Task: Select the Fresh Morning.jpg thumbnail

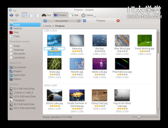Action: click(x=145, y=40)
